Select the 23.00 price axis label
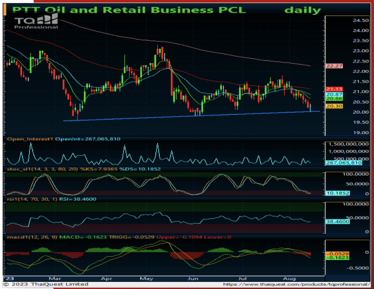Screen dimensions: 374x289 pyautogui.click(x=361, y=51)
